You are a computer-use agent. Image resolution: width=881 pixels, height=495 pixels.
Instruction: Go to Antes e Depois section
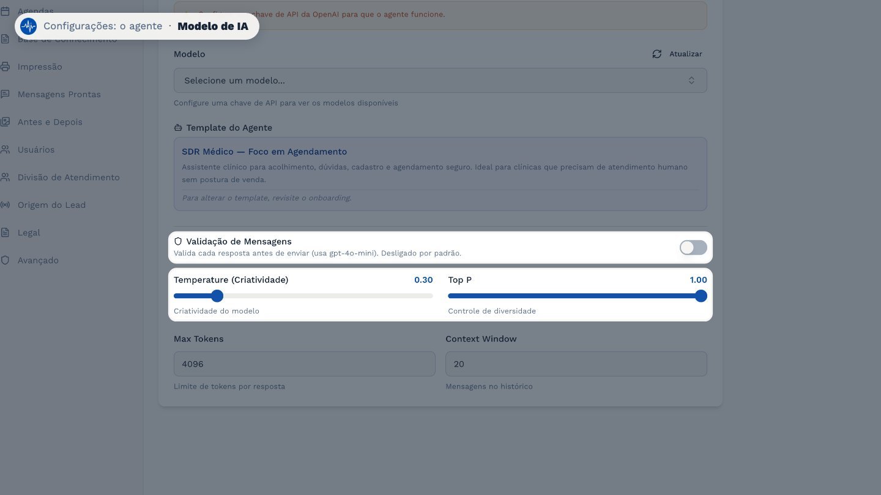coord(50,122)
